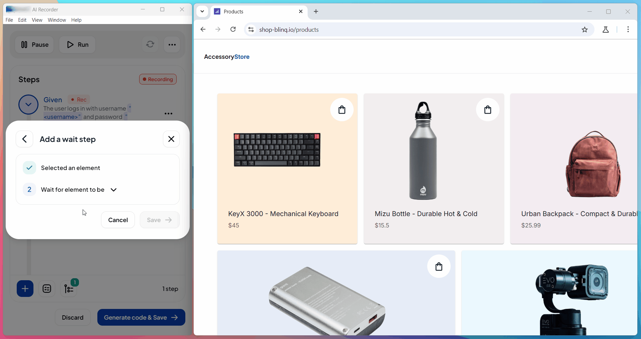Expand the Wait for element to be dropdown

(113, 190)
